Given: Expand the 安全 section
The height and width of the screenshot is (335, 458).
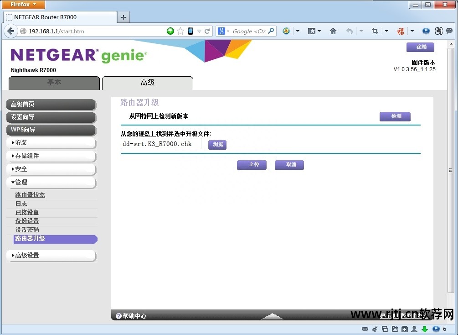Looking at the screenshot, I should [51, 169].
